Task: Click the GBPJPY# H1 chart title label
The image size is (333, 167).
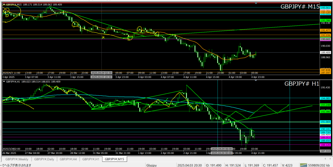Action: (x=302, y=84)
